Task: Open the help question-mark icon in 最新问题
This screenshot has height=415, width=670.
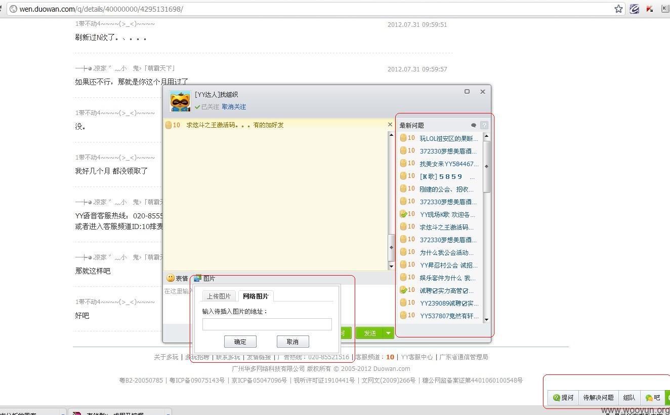Action: point(484,125)
